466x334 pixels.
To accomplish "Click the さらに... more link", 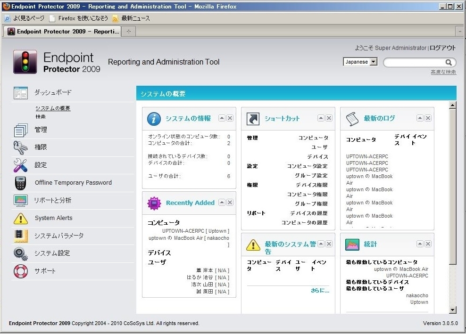I will (x=320, y=290).
